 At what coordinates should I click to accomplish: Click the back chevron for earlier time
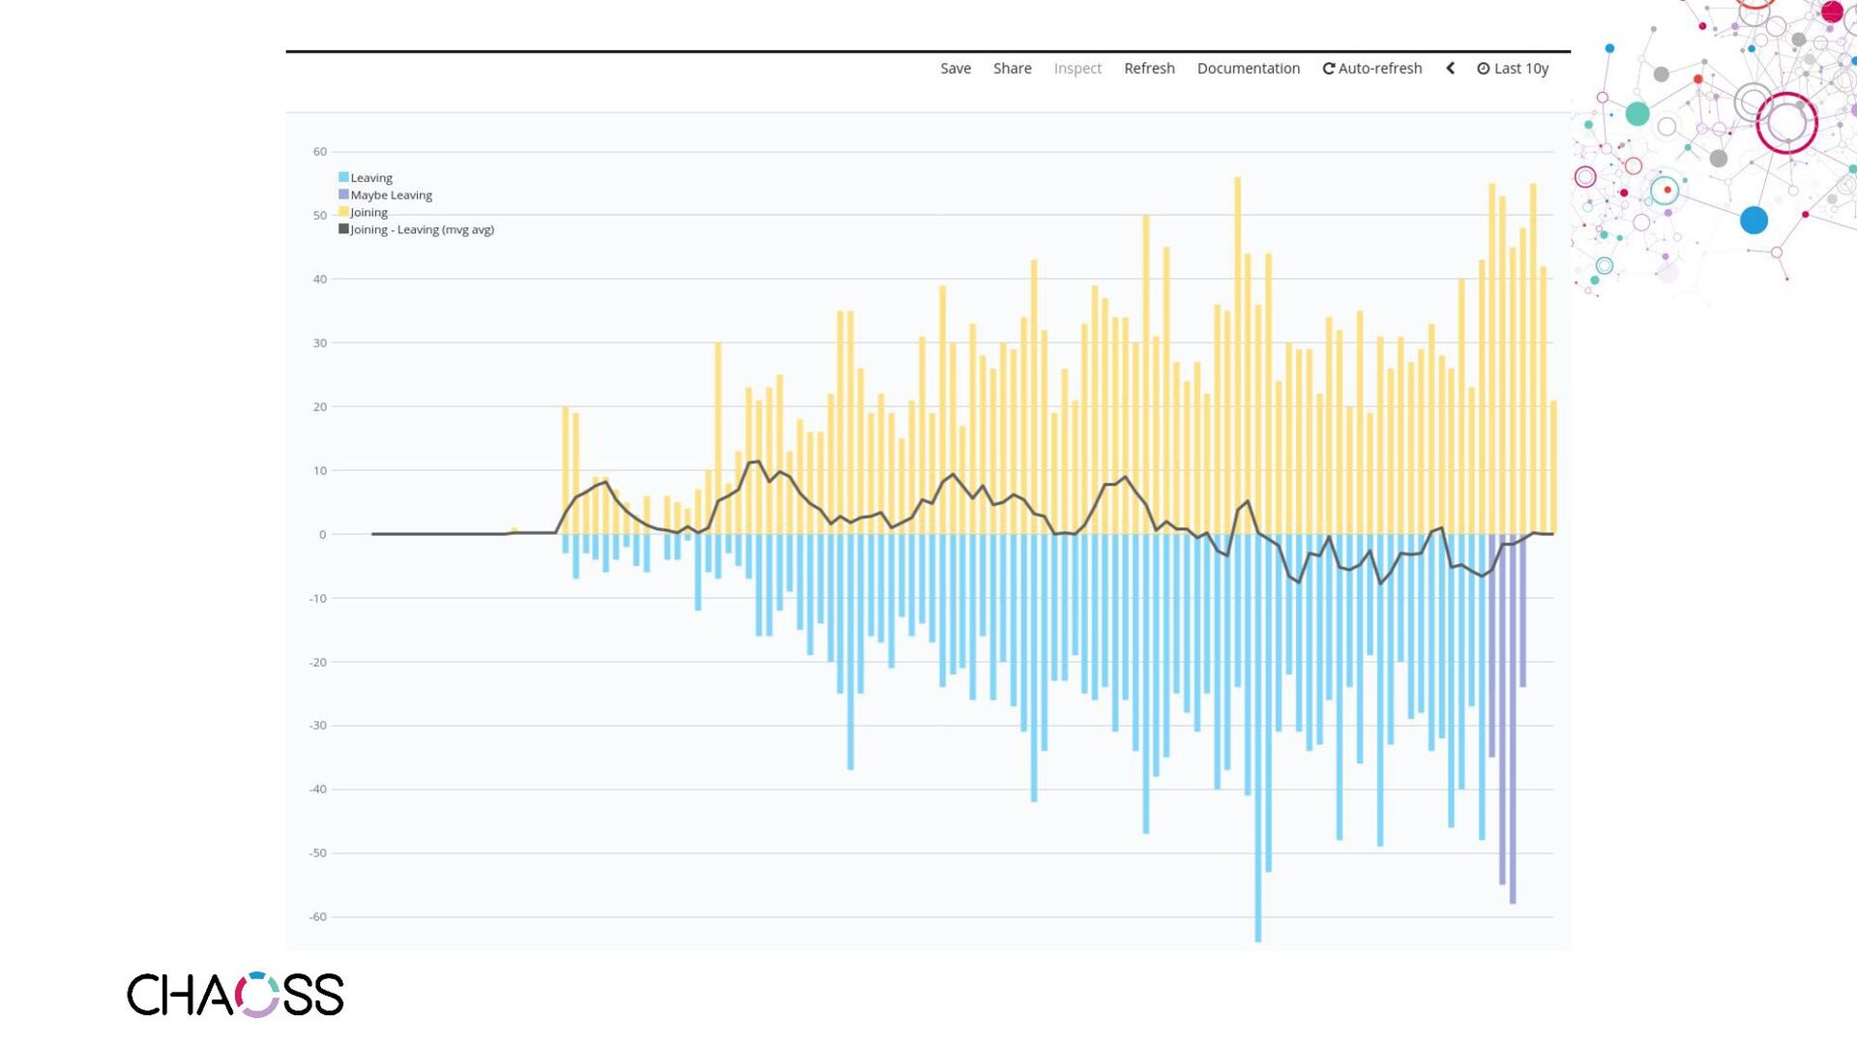point(1450,69)
